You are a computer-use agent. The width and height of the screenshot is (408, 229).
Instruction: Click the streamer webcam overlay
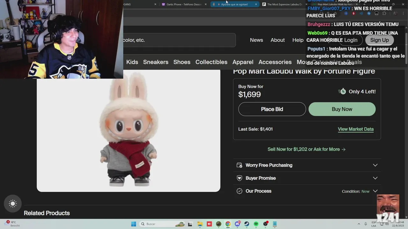62,39
